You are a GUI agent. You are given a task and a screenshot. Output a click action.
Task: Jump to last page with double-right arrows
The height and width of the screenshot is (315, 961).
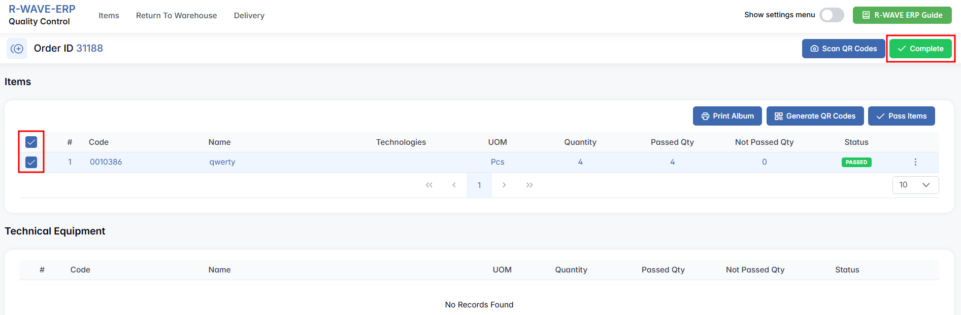click(x=529, y=185)
